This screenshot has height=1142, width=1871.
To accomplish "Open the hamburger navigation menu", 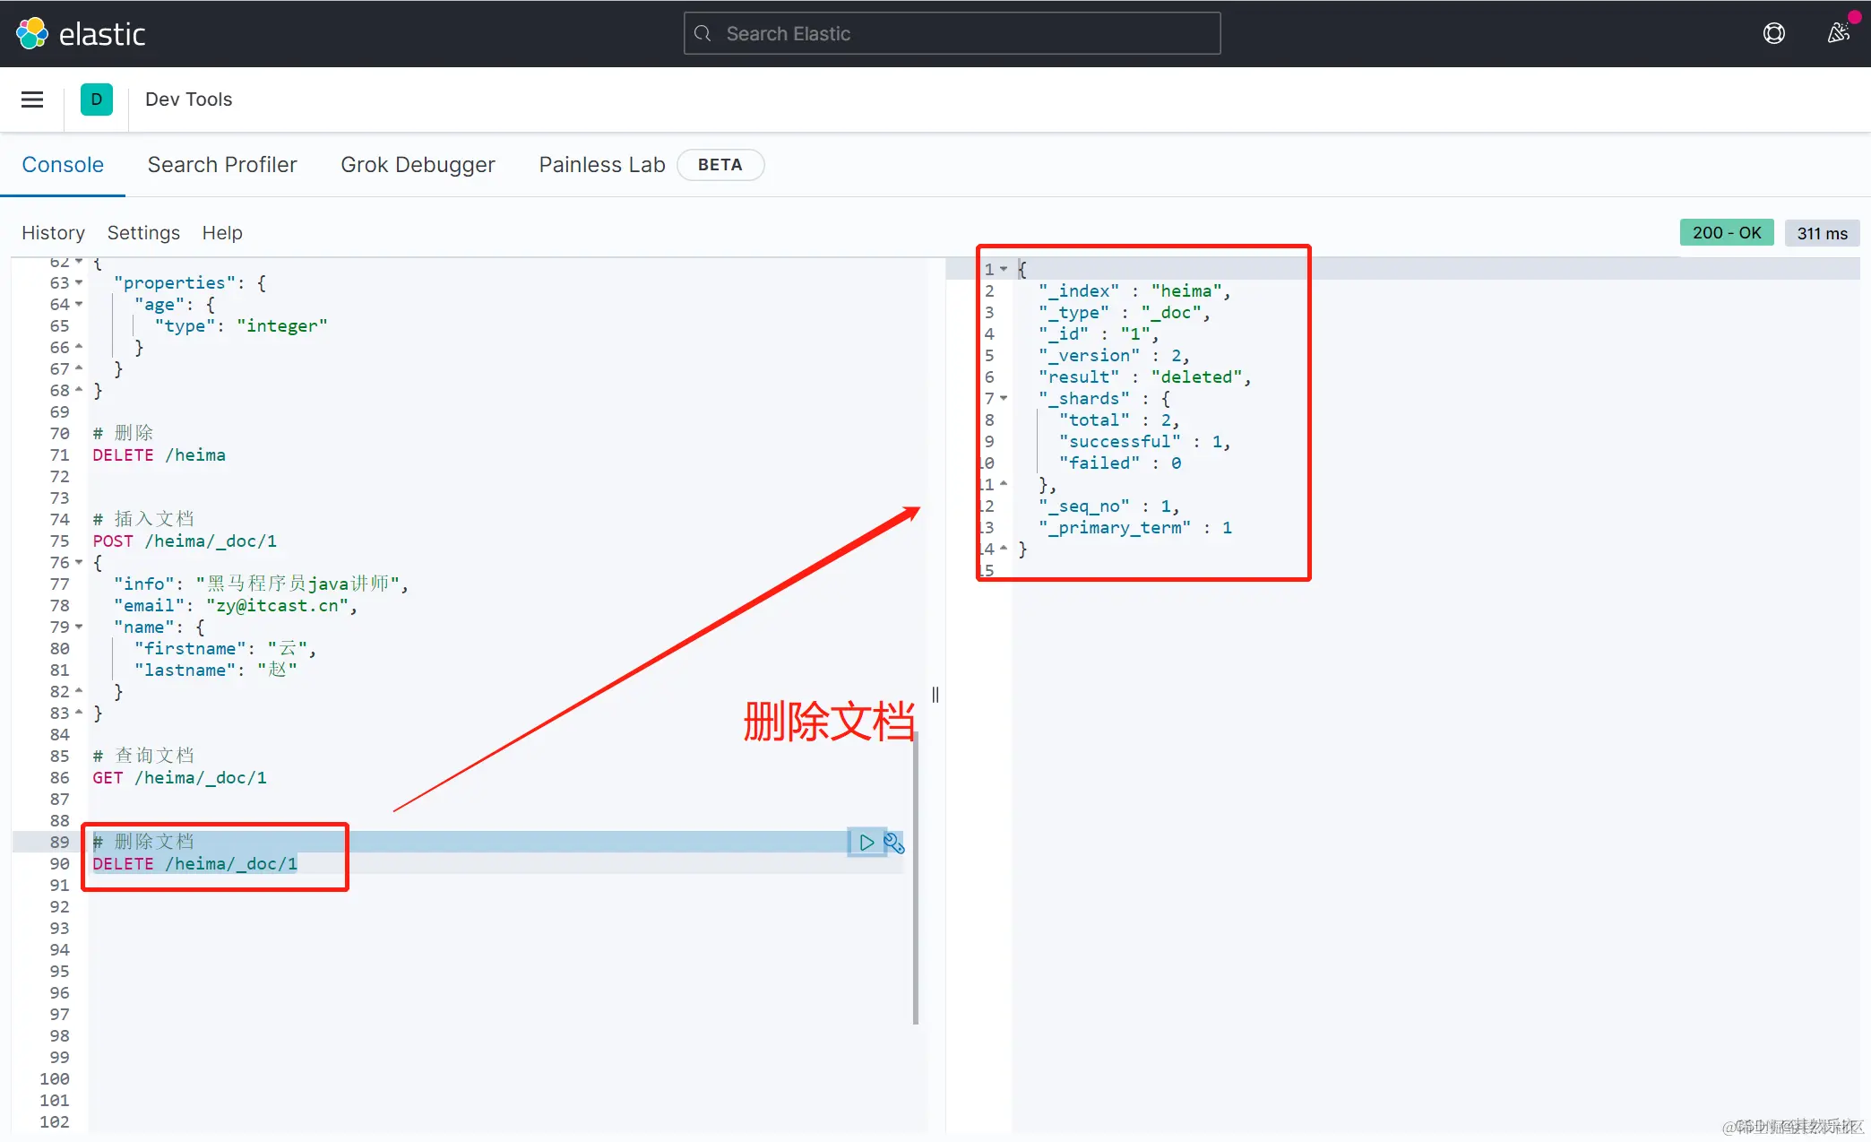I will (x=32, y=99).
